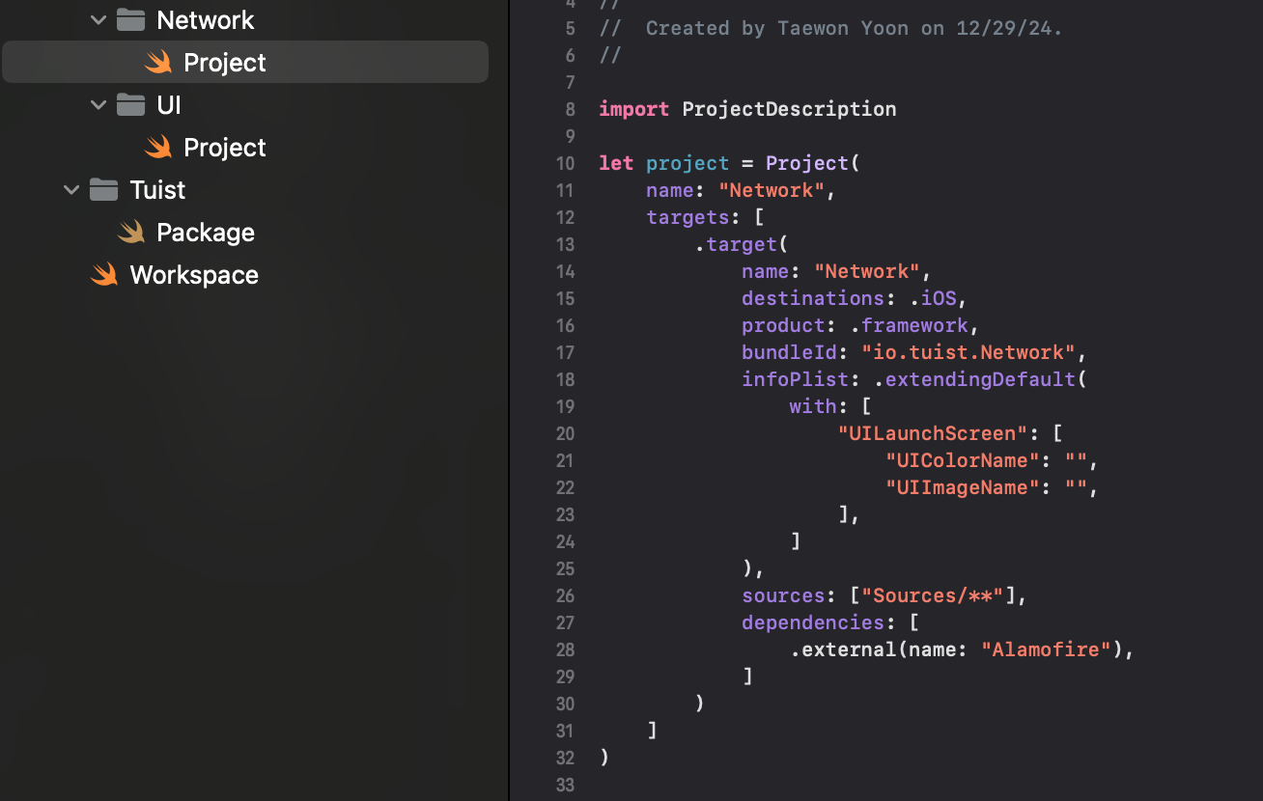The image size is (1263, 801).
Task: Select the Network folder label
Action: (x=205, y=19)
